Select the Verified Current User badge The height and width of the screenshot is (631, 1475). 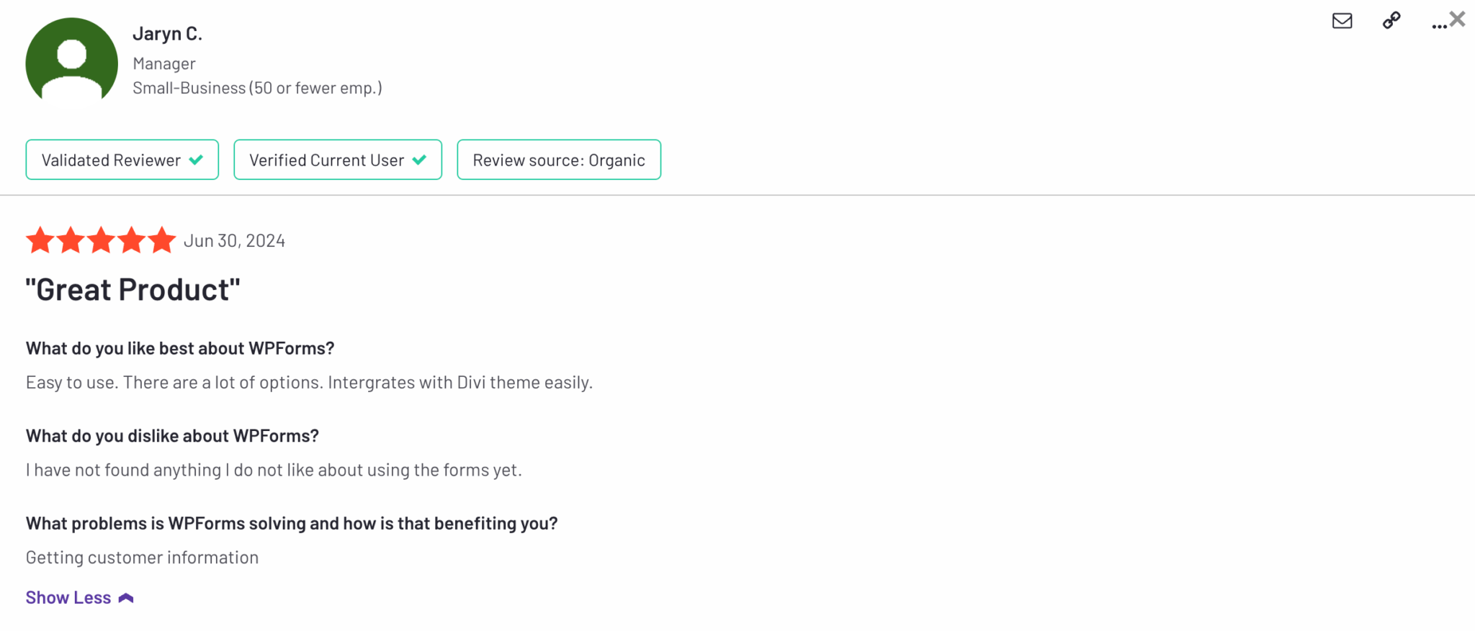click(337, 160)
